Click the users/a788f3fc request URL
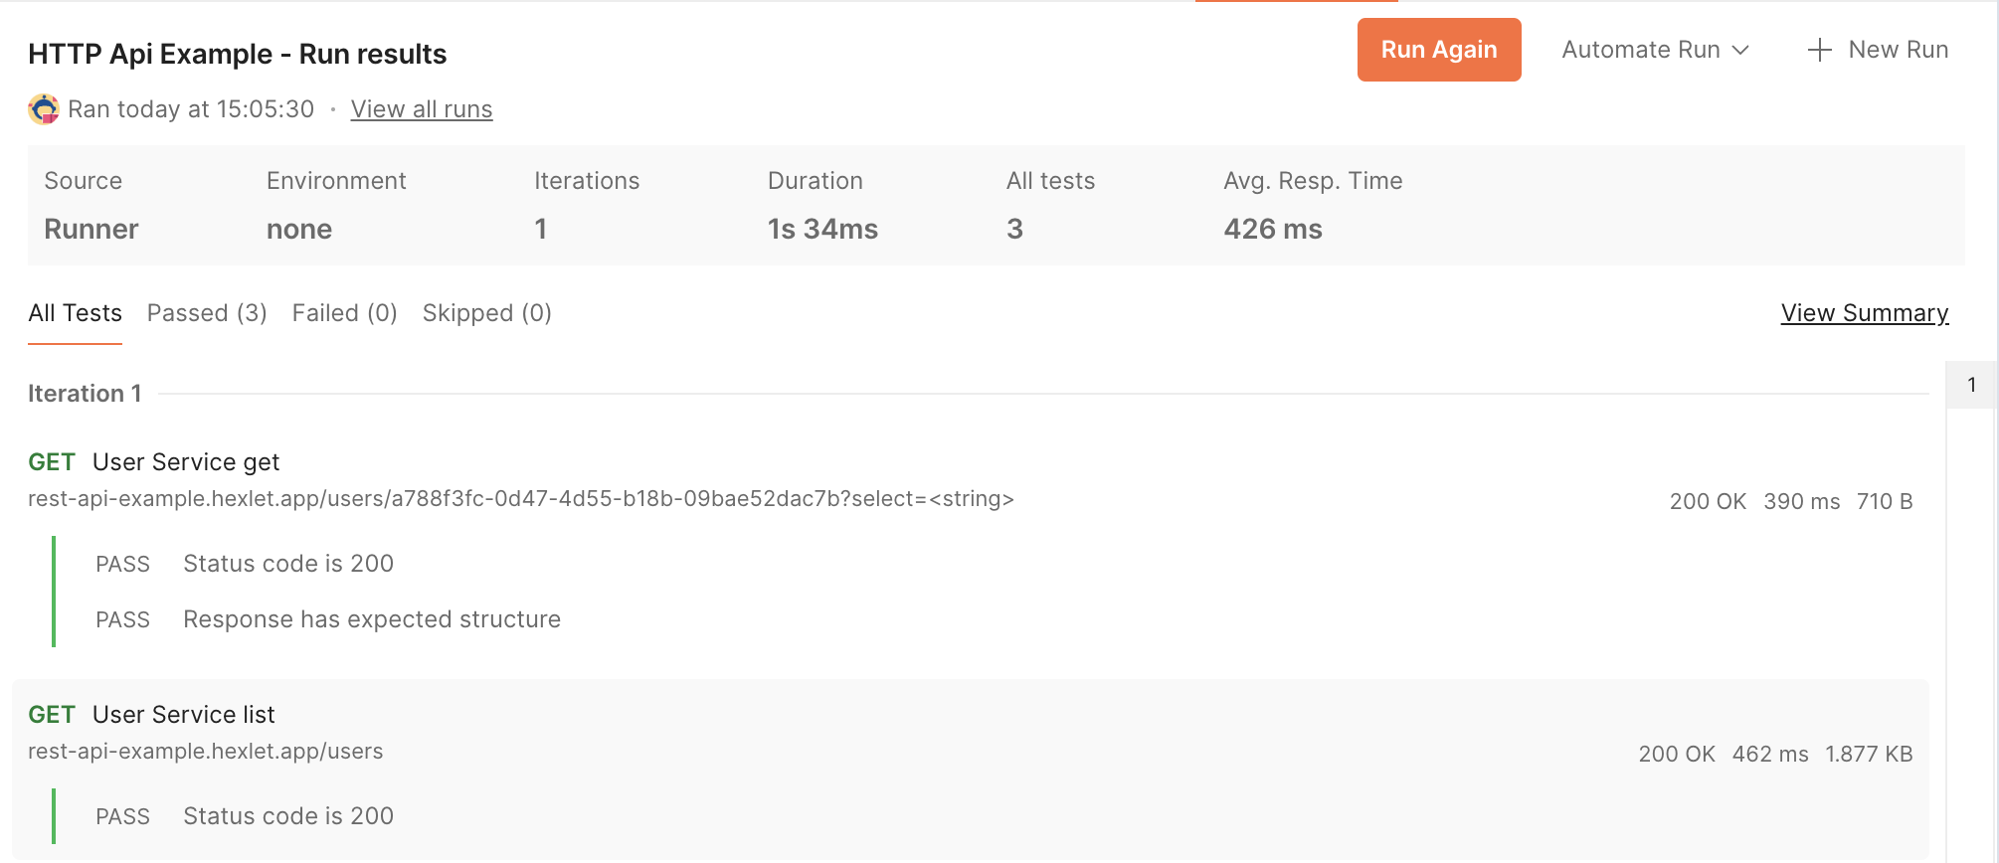The width and height of the screenshot is (1999, 863). click(x=520, y=499)
